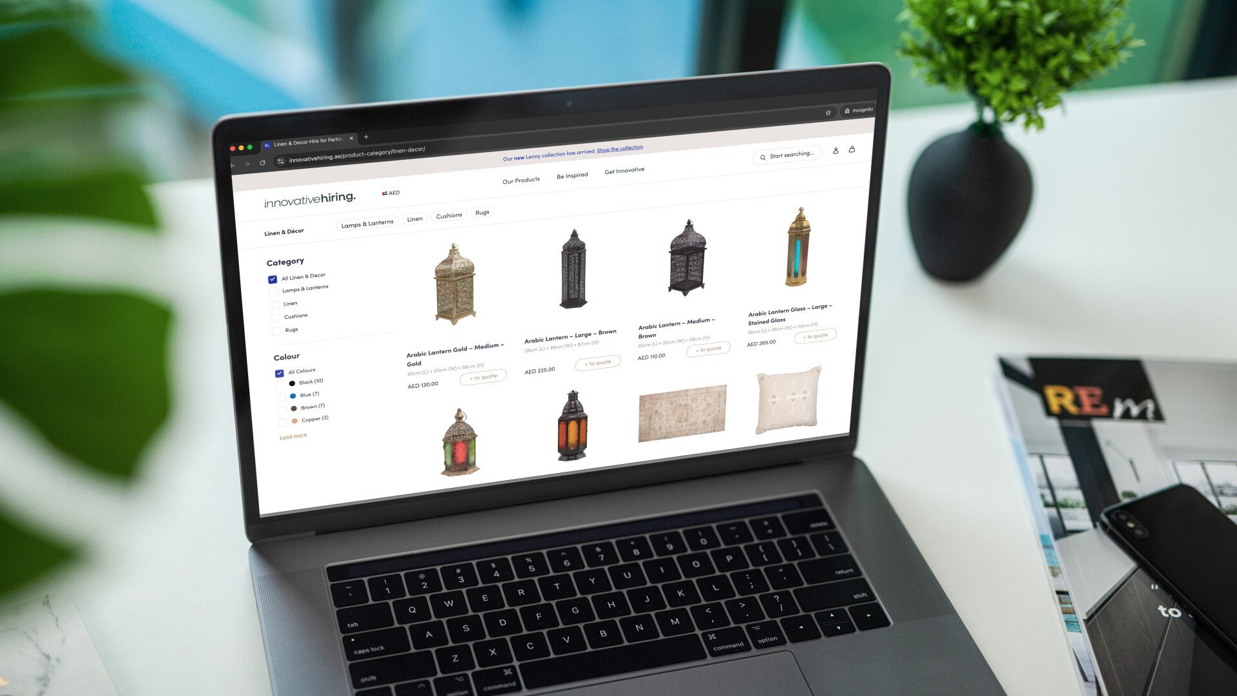
Task: Toggle the 'All Linen & Decor' checkbox
Action: (x=274, y=276)
